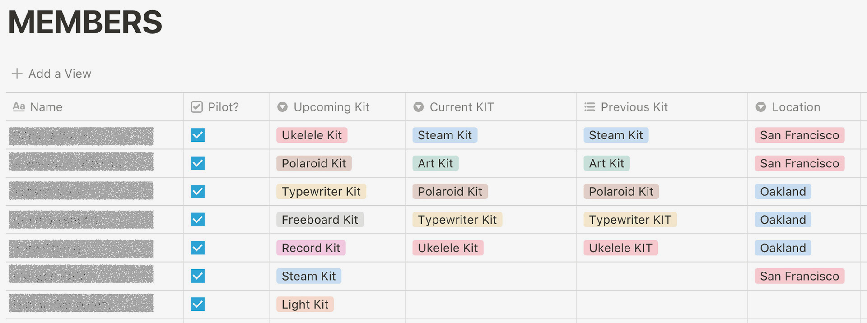Click the list icon beside Previous Kit header

(589, 107)
